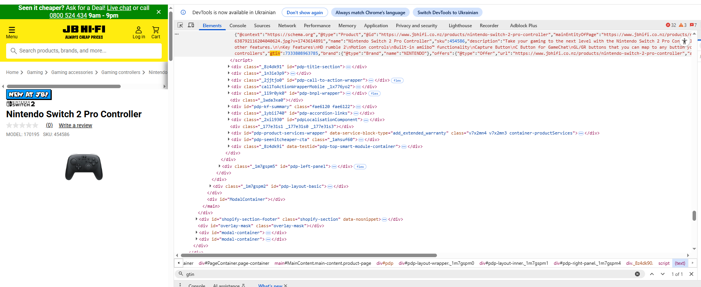Open the Application tab

pyautogui.click(x=376, y=26)
